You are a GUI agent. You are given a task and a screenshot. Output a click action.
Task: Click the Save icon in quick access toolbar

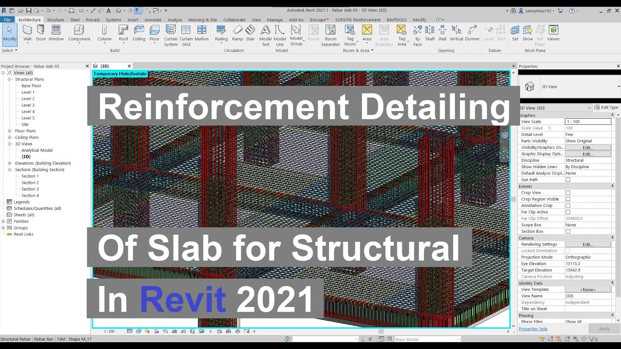[x=29, y=10]
